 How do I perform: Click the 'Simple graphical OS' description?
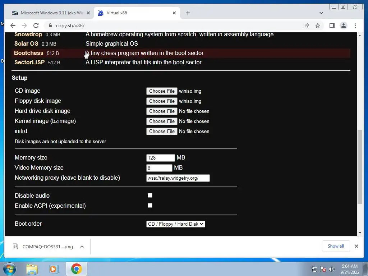[x=112, y=43]
